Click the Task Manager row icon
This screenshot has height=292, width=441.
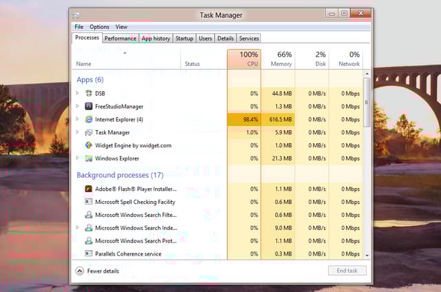[89, 132]
